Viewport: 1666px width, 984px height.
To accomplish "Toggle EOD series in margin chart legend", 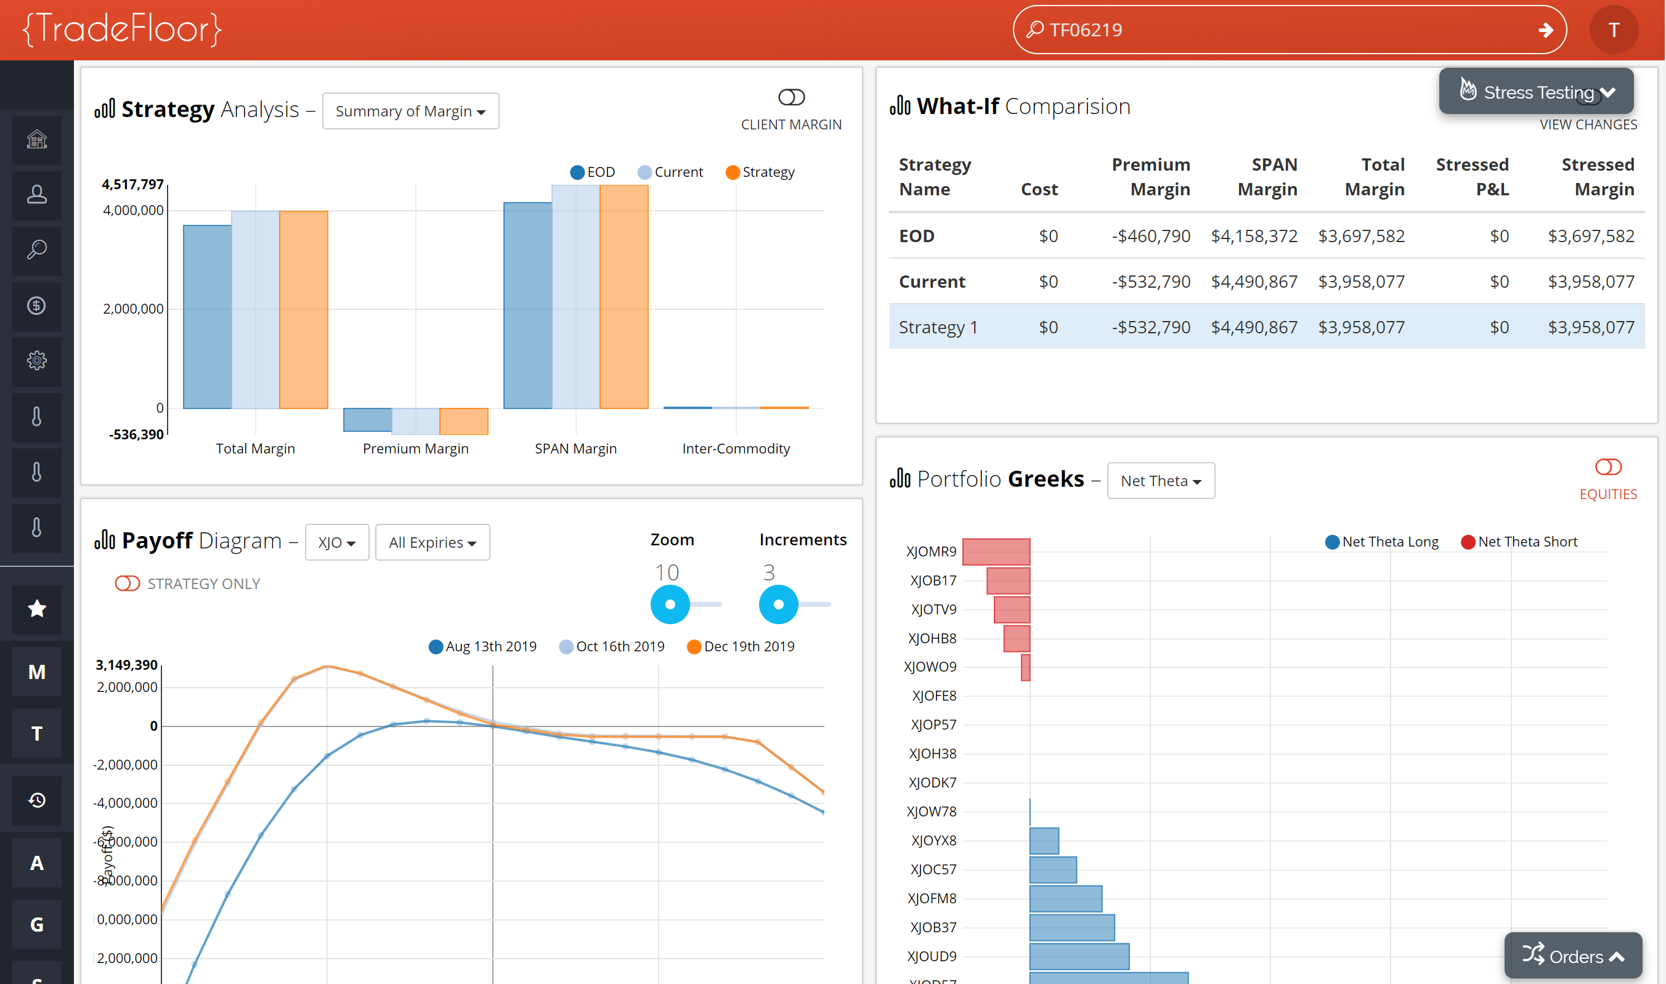I will tap(593, 173).
